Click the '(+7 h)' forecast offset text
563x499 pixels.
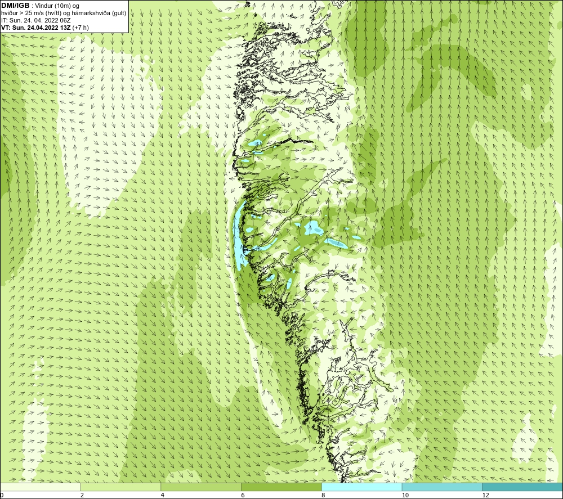(81, 28)
